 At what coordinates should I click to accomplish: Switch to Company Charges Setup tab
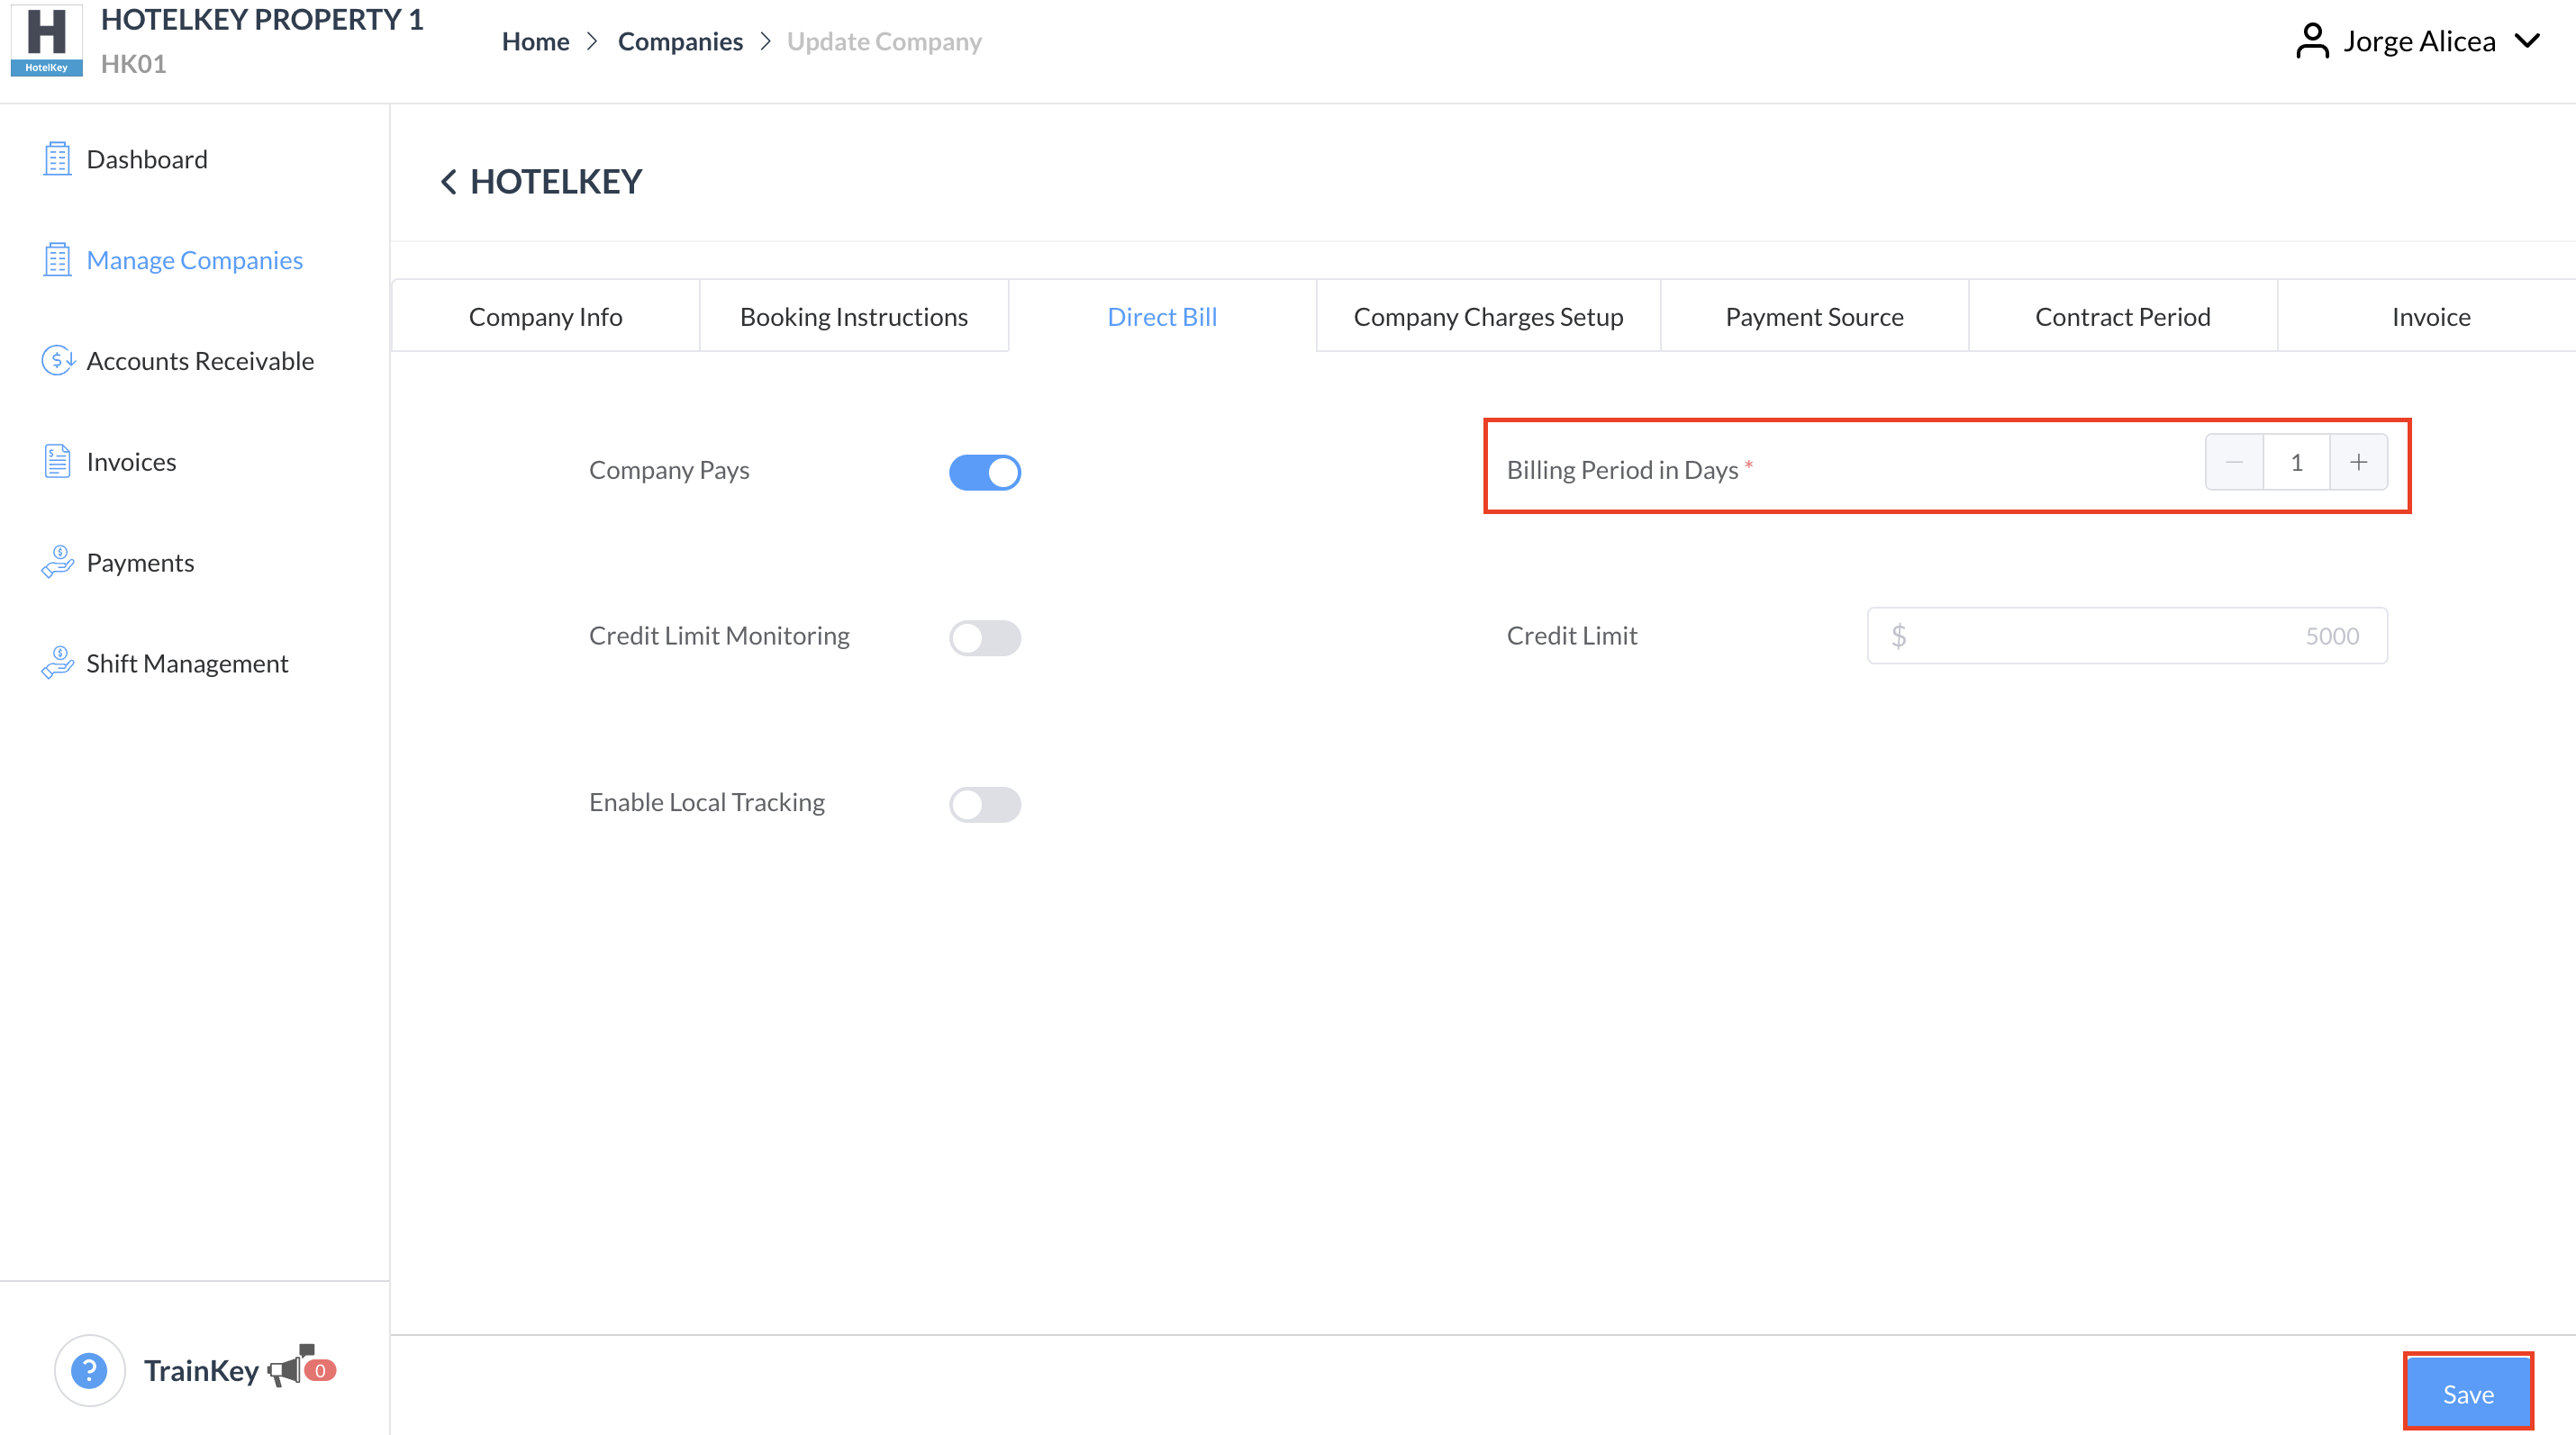pos(1487,317)
